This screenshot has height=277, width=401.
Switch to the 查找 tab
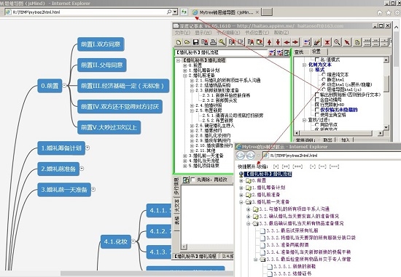click(x=299, y=52)
